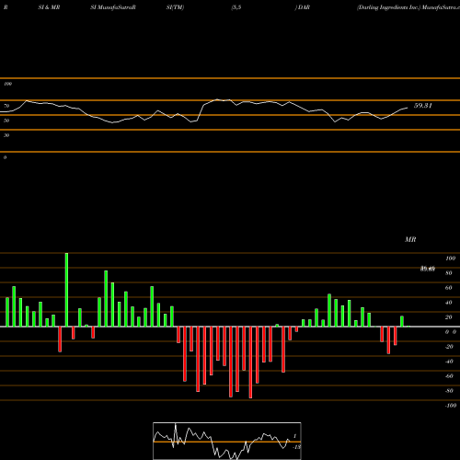The height and width of the screenshot is (460, 460).
Task: Click the MR right-axis label -60
Action: [x=449, y=376]
